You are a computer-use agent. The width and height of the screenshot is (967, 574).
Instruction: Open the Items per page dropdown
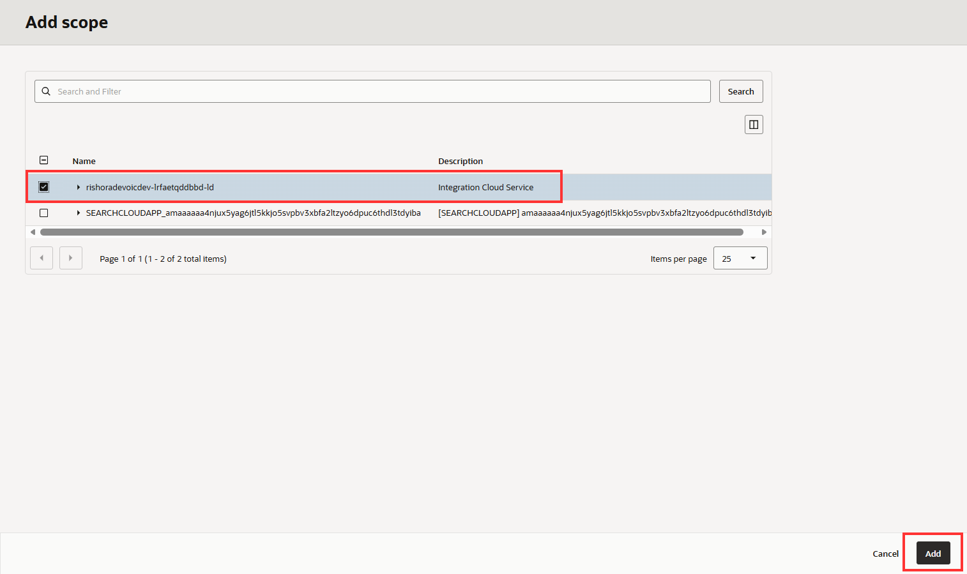click(x=740, y=259)
